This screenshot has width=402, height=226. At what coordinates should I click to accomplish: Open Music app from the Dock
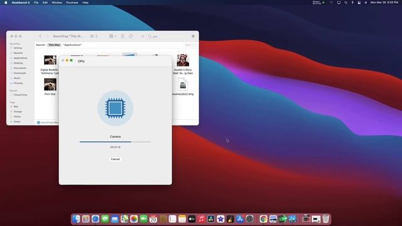click(x=201, y=219)
